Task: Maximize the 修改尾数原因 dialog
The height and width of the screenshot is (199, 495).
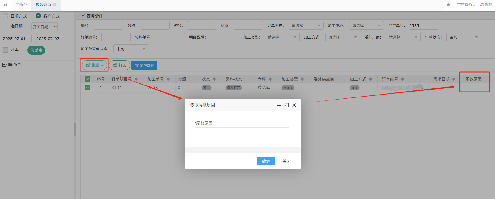Action: (x=287, y=105)
